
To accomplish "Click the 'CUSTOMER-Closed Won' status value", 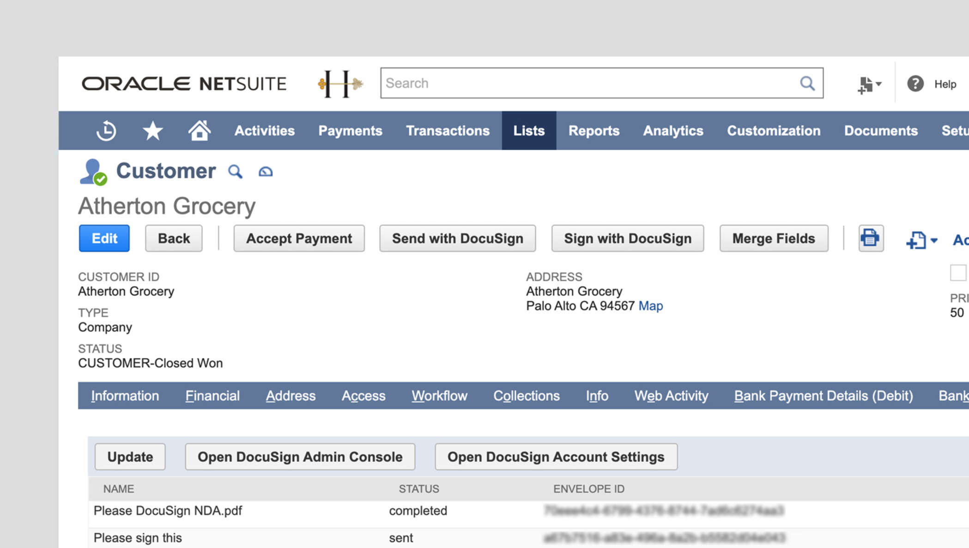I will coord(151,363).
